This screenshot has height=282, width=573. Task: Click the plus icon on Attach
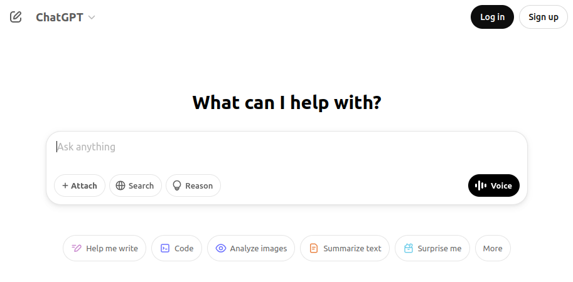[65, 185]
